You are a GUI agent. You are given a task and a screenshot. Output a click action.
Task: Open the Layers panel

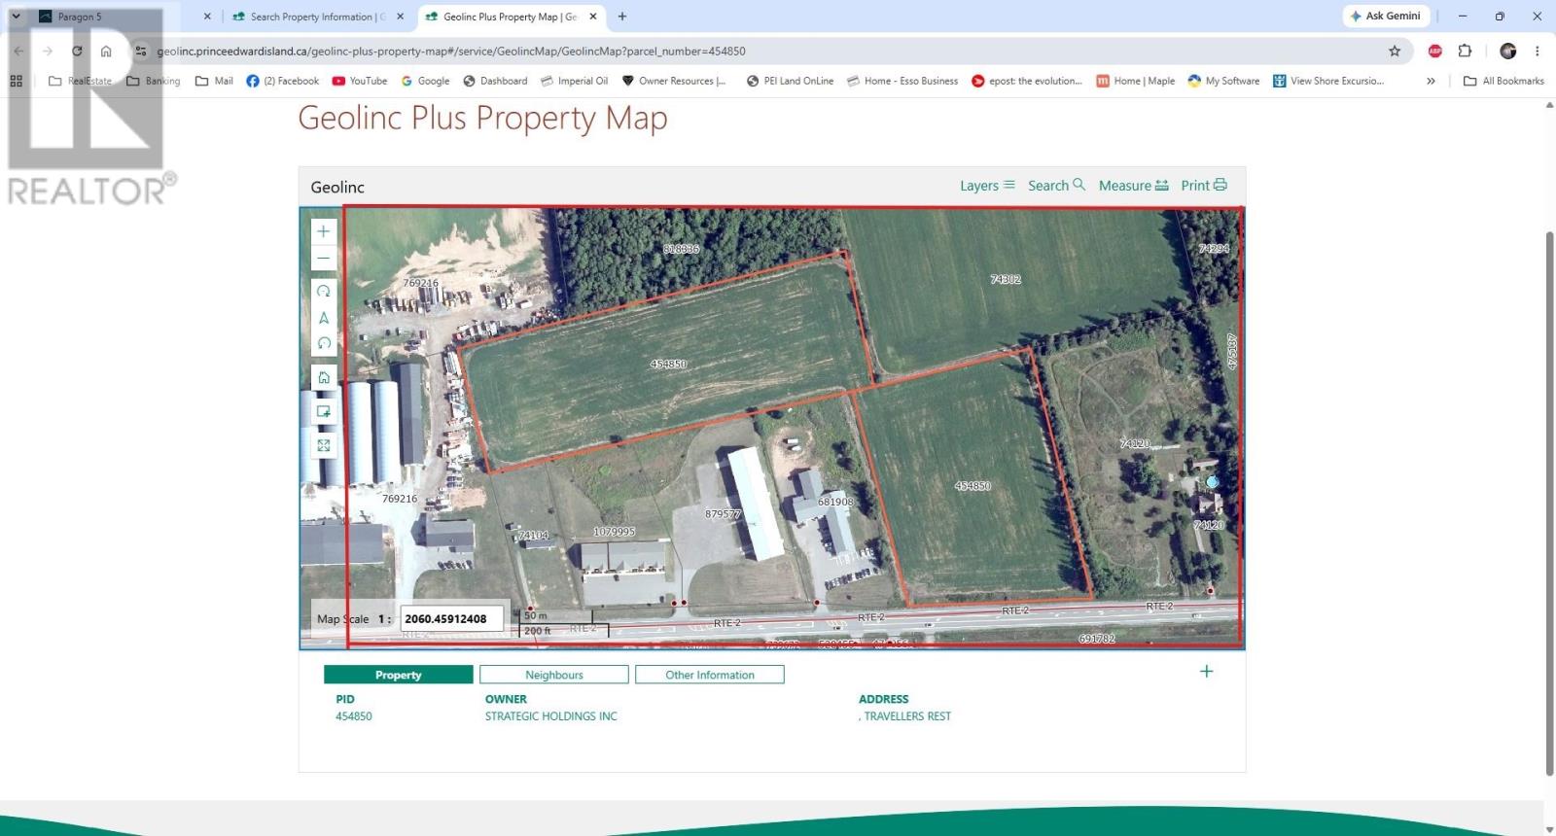987,186
